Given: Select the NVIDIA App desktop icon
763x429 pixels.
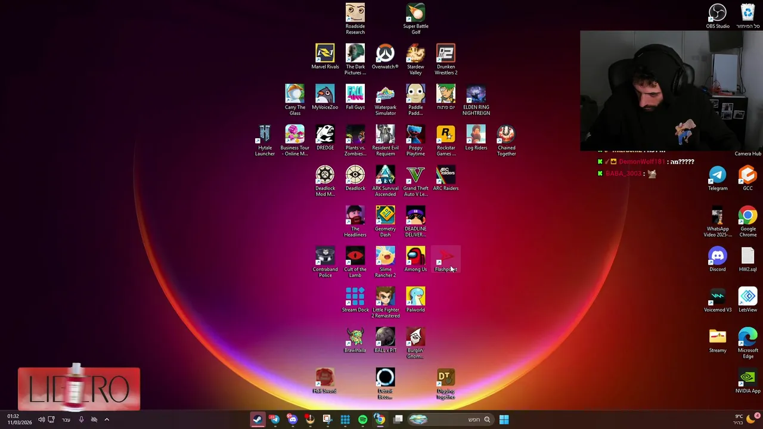Looking at the screenshot, I should click(748, 381).
